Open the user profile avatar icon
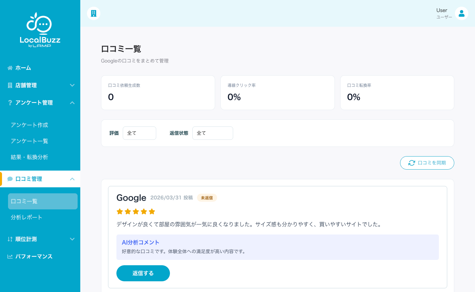 tap(461, 13)
